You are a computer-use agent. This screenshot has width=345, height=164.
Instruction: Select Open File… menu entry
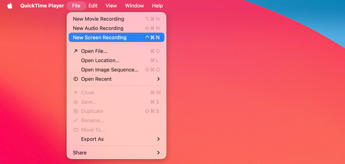pyautogui.click(x=116, y=51)
